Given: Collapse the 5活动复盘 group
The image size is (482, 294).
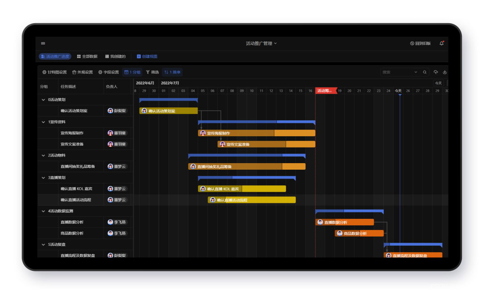Looking at the screenshot, I should (x=43, y=244).
